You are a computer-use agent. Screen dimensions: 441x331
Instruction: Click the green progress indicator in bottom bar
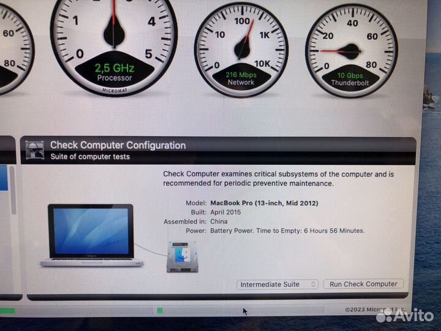click(x=160, y=310)
